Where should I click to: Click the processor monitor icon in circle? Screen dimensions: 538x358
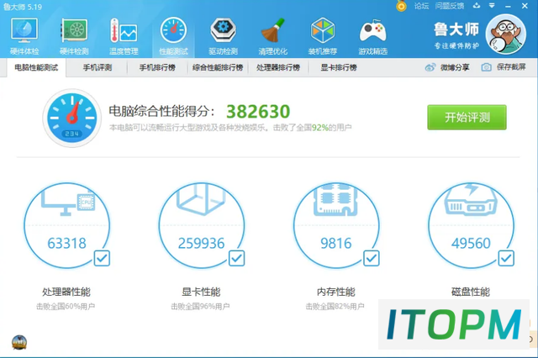pos(67,203)
